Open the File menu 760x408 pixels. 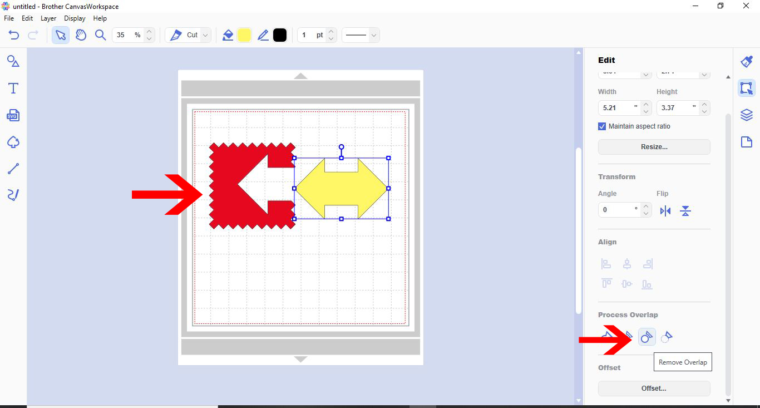9,18
